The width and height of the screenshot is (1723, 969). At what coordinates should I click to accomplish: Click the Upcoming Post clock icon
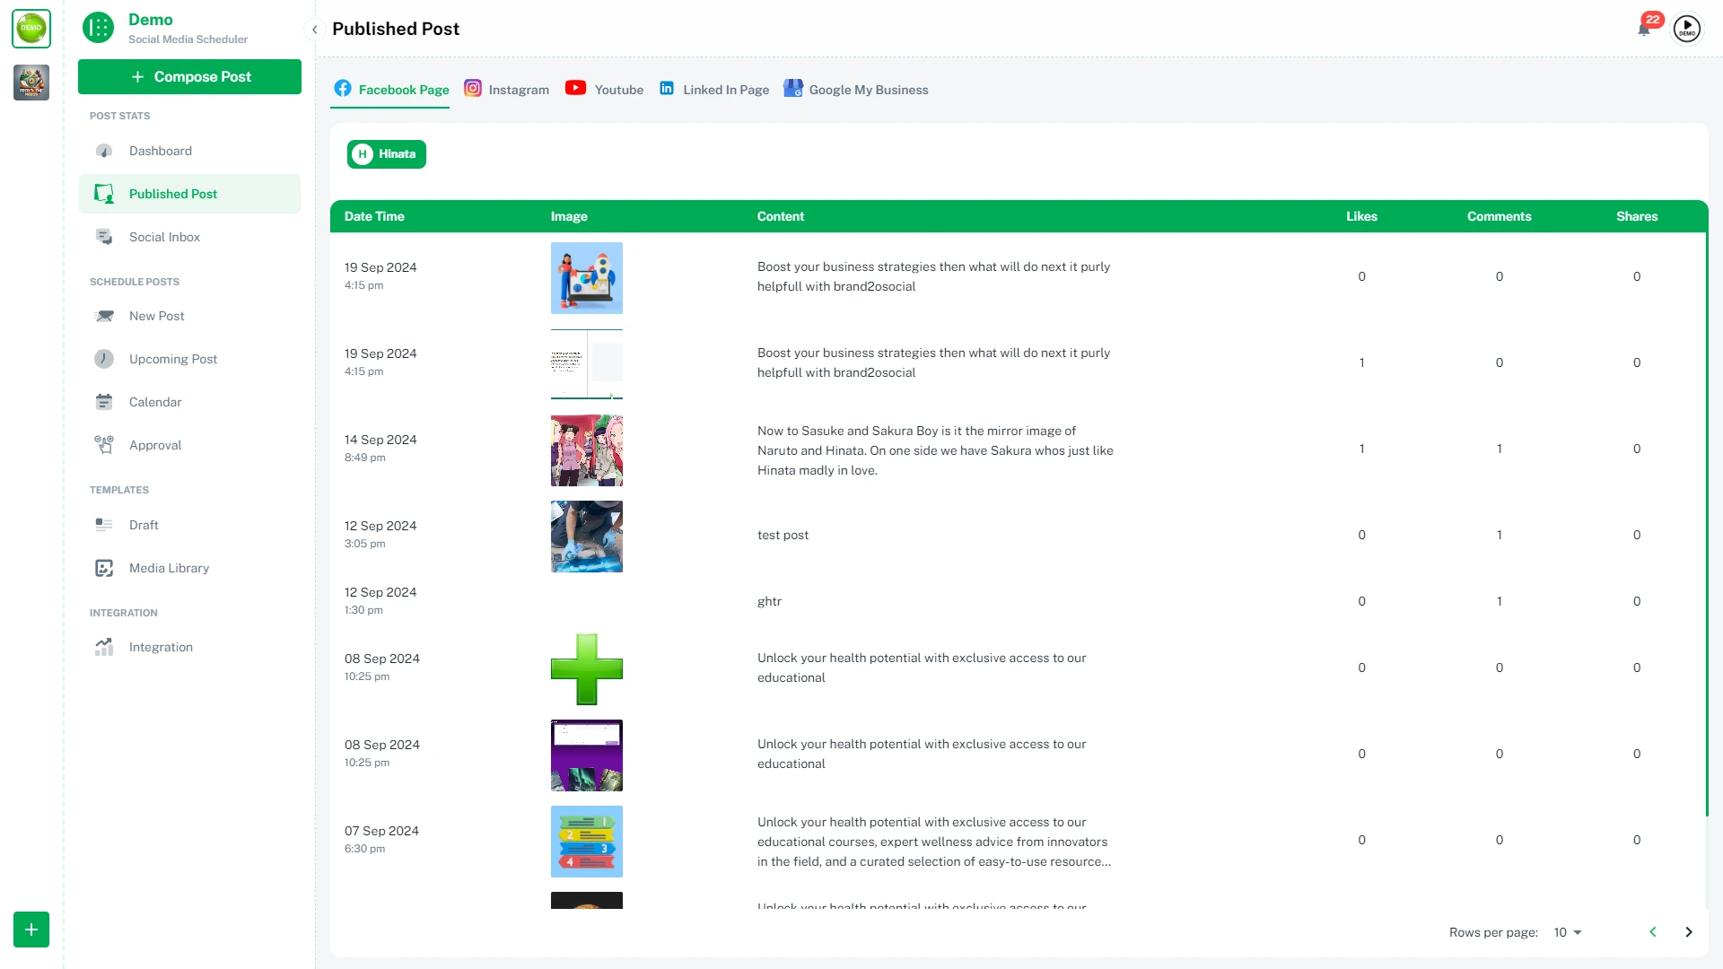tap(104, 359)
